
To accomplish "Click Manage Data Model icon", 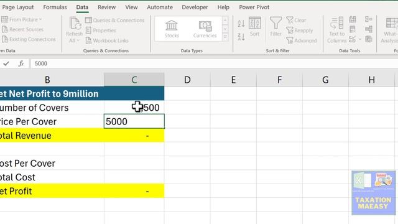I will coord(369,39).
